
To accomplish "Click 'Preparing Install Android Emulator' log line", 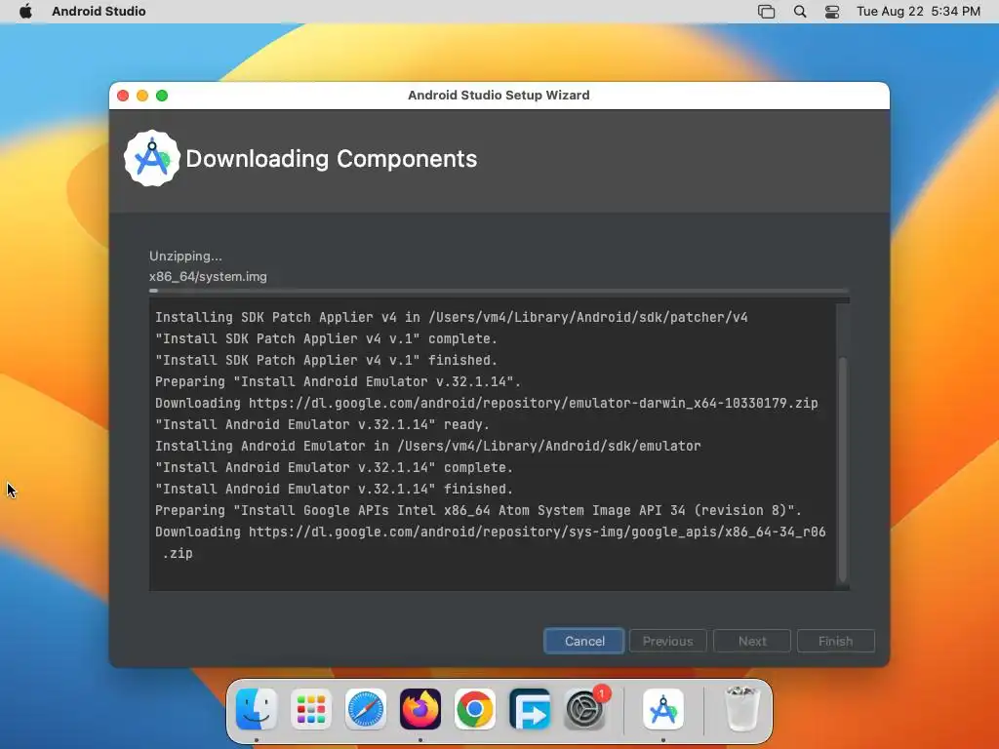I will (338, 381).
